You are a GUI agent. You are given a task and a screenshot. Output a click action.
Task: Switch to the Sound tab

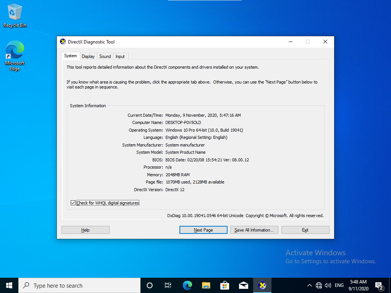point(105,56)
